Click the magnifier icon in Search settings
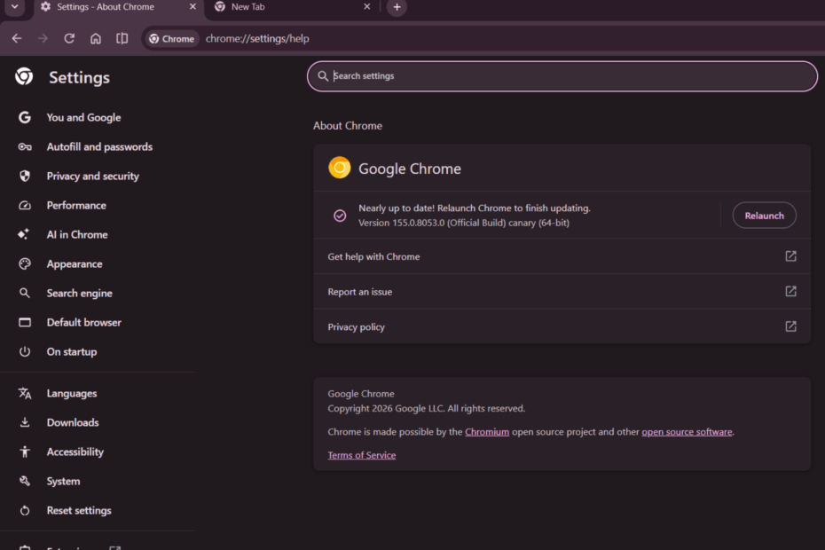Screen dimensions: 825x550 [x=323, y=76]
